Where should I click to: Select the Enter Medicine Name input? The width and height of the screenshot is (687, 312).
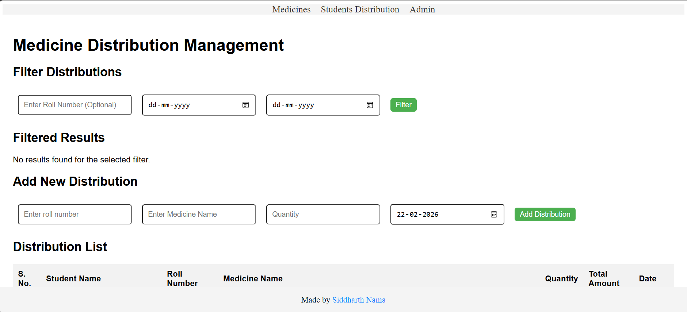199,215
